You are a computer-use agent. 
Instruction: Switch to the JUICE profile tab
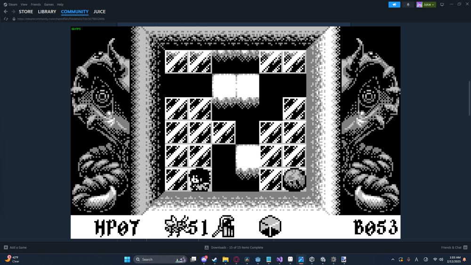click(99, 12)
